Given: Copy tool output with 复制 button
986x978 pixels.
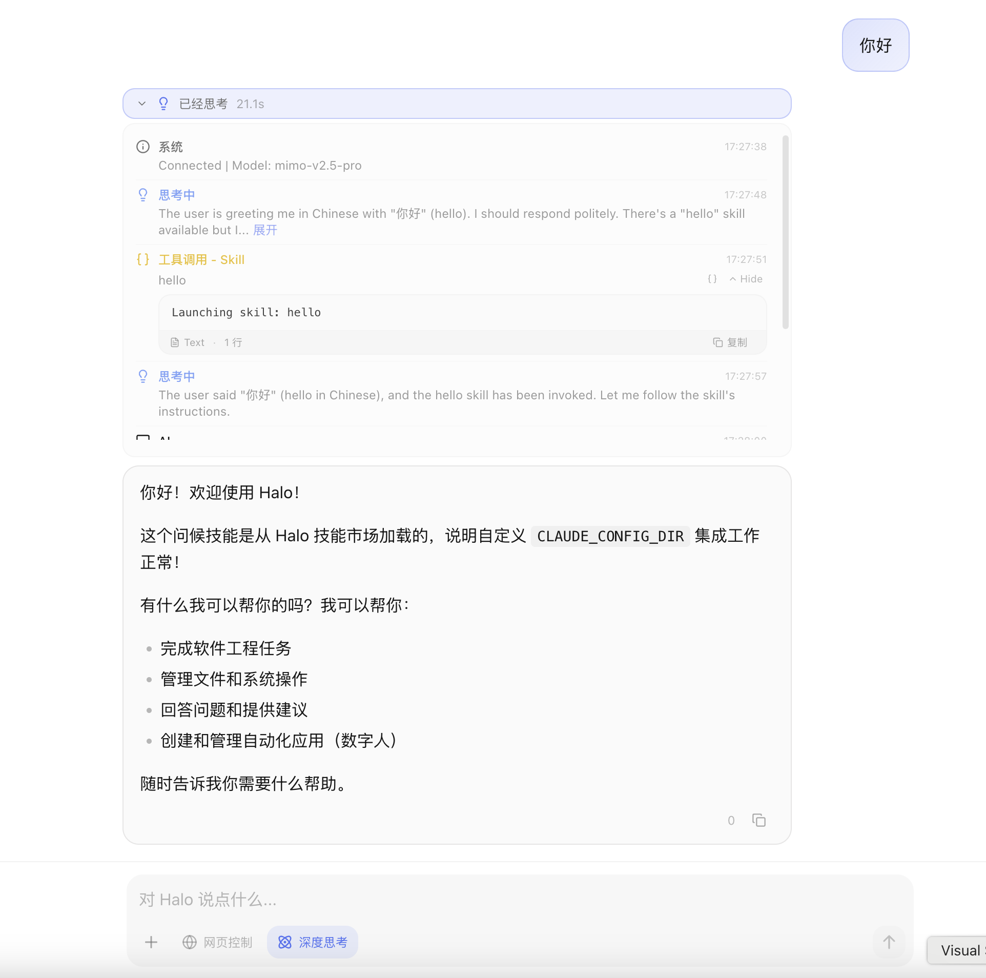Looking at the screenshot, I should [x=730, y=342].
